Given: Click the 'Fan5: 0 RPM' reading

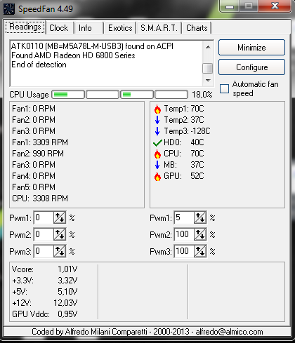Looking at the screenshot, I should click(34, 187).
